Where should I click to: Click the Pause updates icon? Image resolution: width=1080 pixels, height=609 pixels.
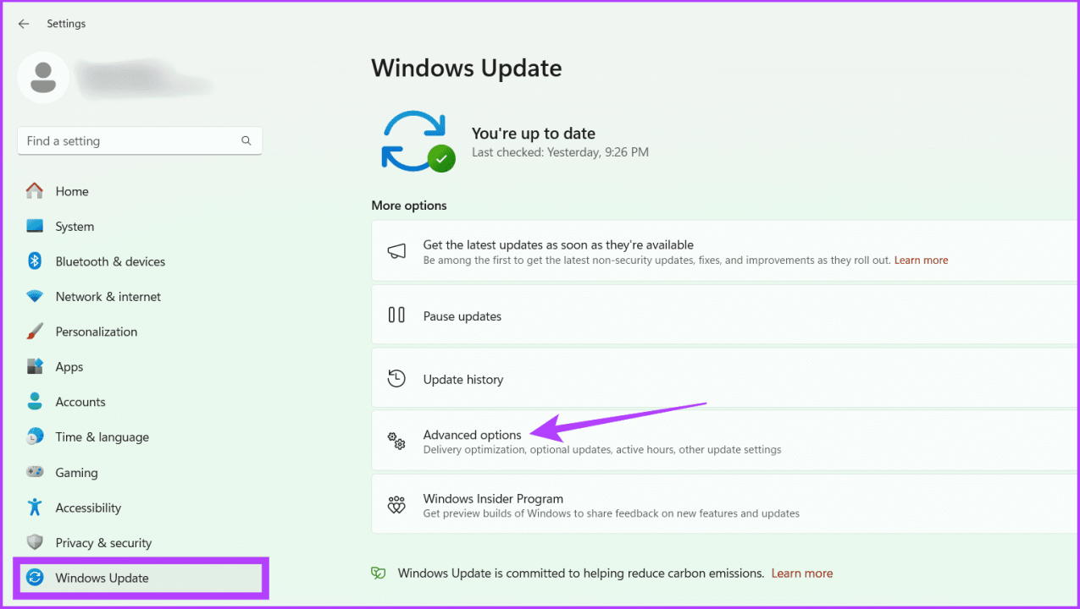396,314
